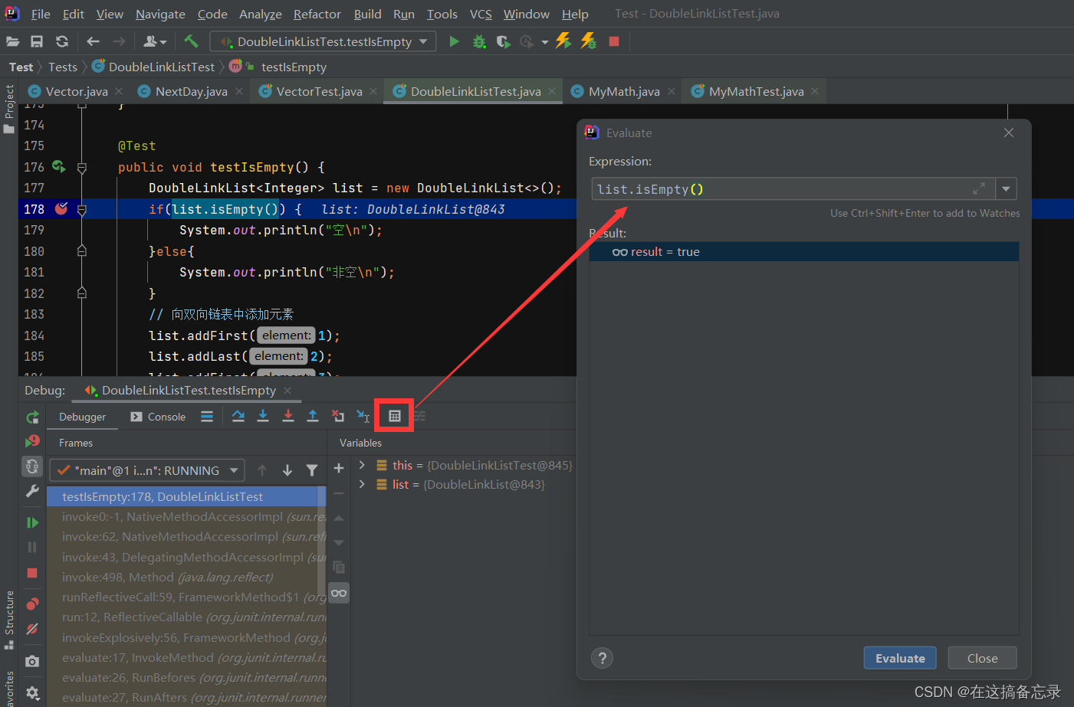
Task: Open the user icon dropdown in toolbar
Action: [x=155, y=41]
